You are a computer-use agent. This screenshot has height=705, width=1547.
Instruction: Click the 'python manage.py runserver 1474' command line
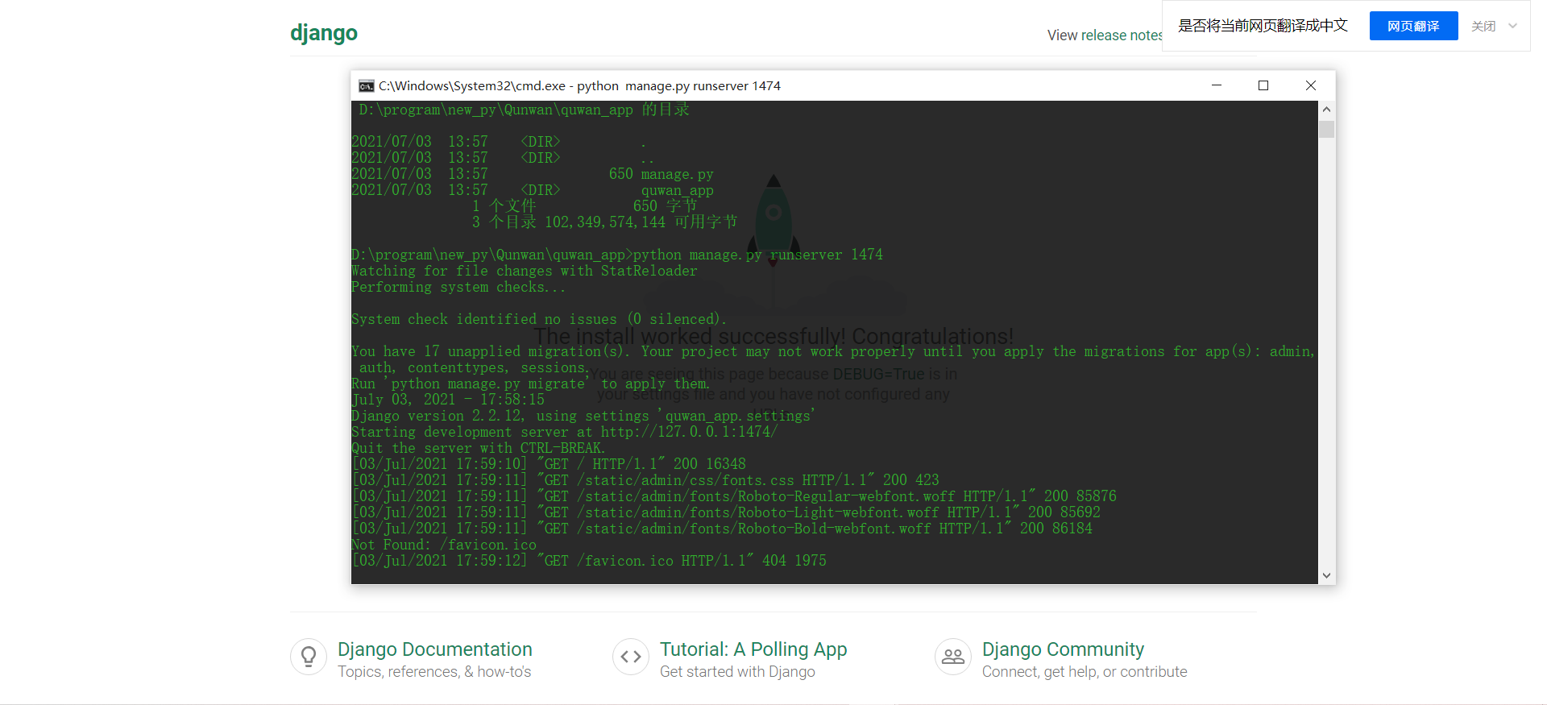617,255
